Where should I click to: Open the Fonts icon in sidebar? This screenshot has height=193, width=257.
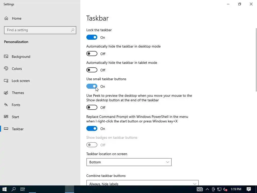pos(6,105)
